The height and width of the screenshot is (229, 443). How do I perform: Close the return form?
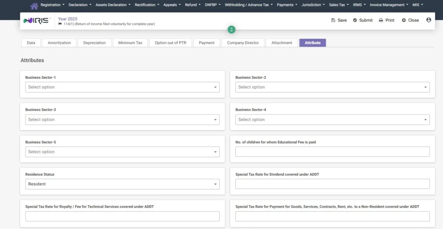tap(410, 20)
